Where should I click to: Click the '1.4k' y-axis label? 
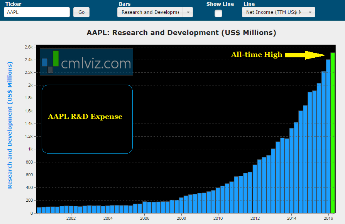29,124
